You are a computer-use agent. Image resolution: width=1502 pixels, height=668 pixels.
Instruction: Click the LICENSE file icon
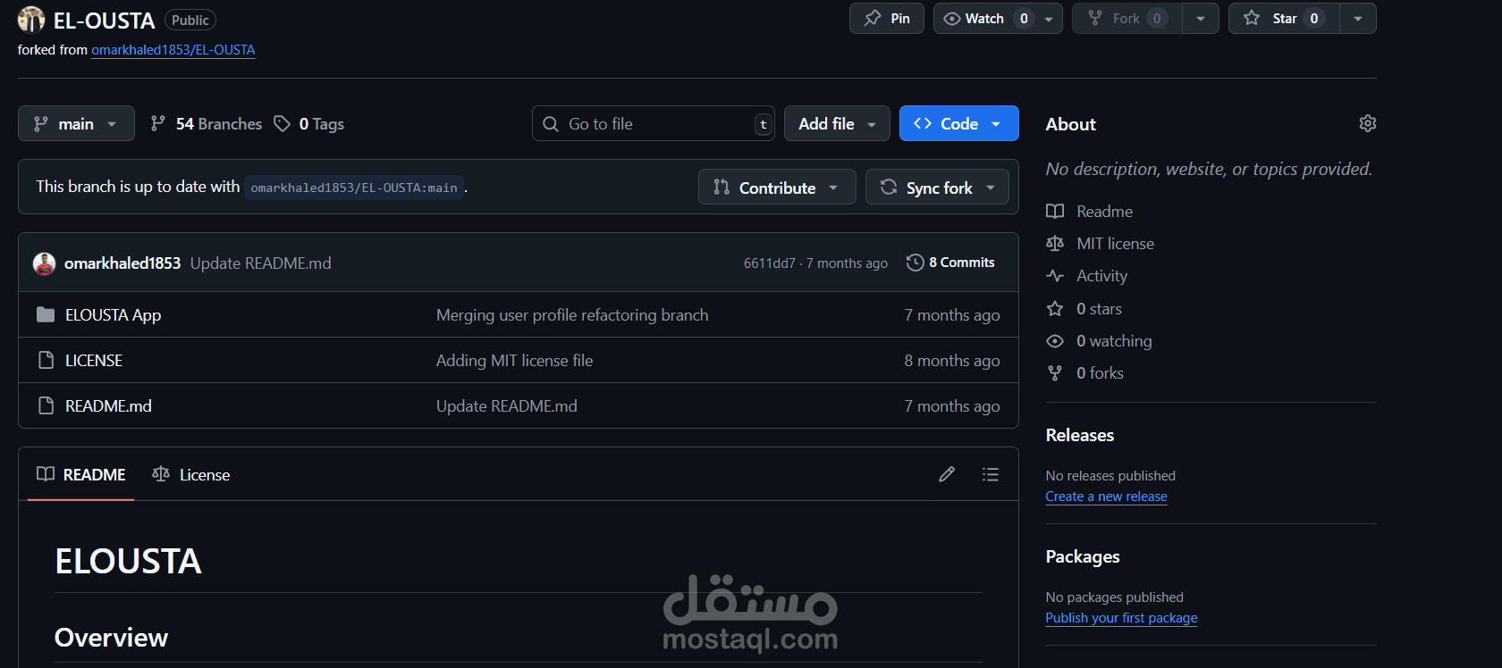click(x=46, y=360)
